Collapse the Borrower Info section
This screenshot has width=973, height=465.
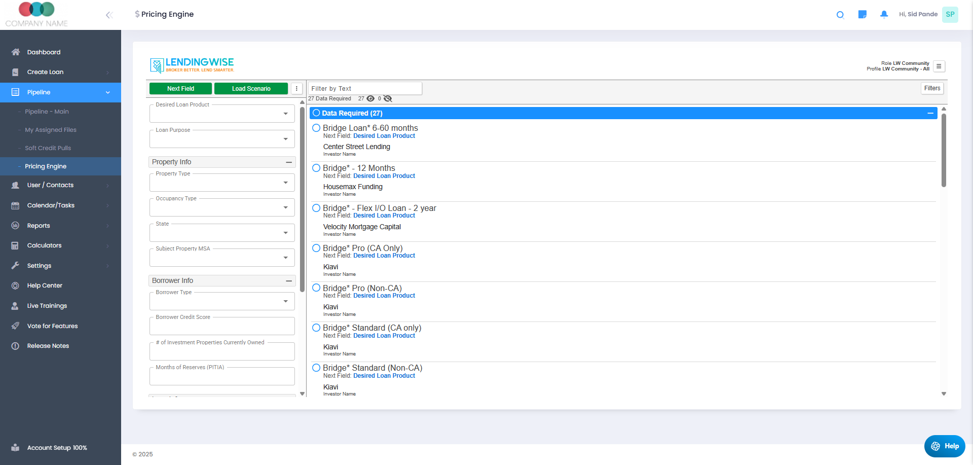coord(289,280)
